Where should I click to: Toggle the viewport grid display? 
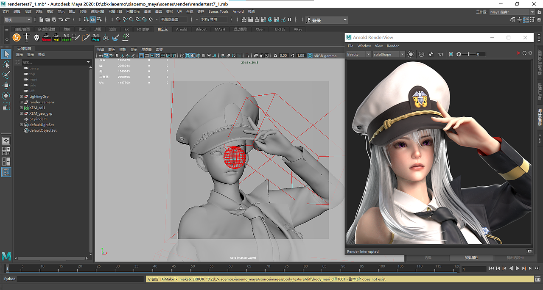[141, 55]
